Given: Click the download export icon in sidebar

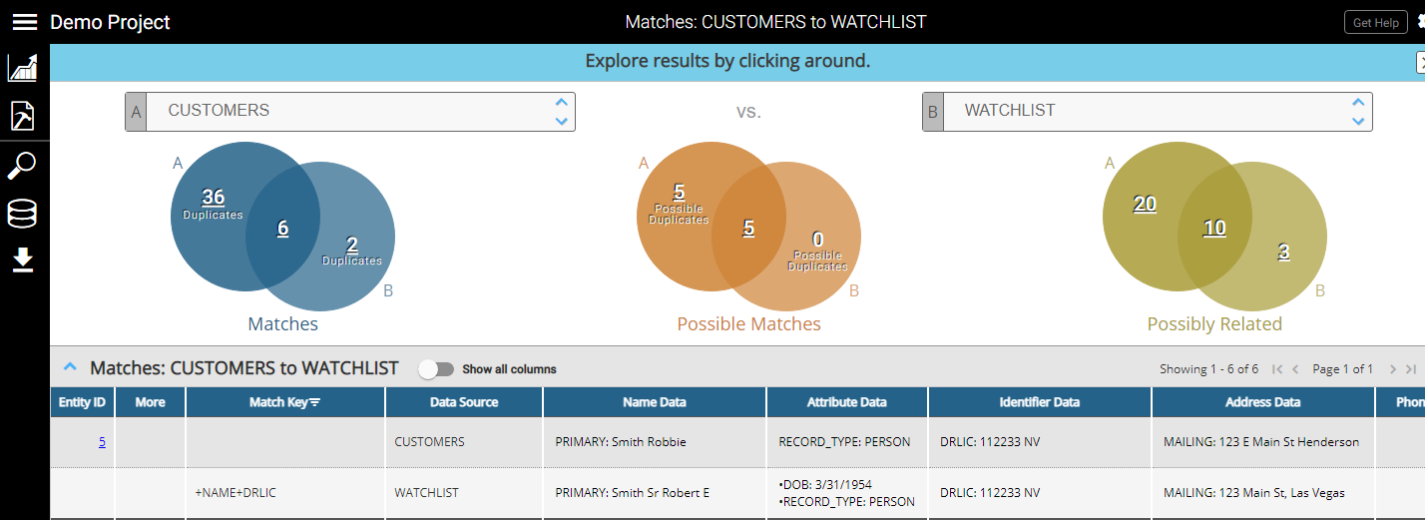Looking at the screenshot, I should pos(23,260).
